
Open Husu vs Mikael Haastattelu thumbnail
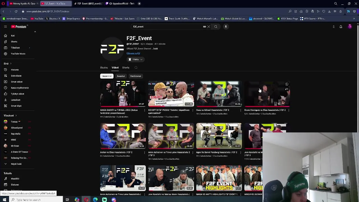(x=219, y=94)
